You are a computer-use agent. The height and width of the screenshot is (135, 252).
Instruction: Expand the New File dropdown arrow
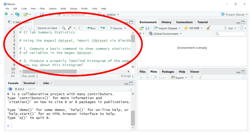click(x=11, y=15)
